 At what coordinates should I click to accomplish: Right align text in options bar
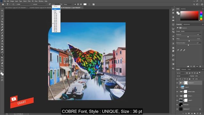(x=81, y=4)
